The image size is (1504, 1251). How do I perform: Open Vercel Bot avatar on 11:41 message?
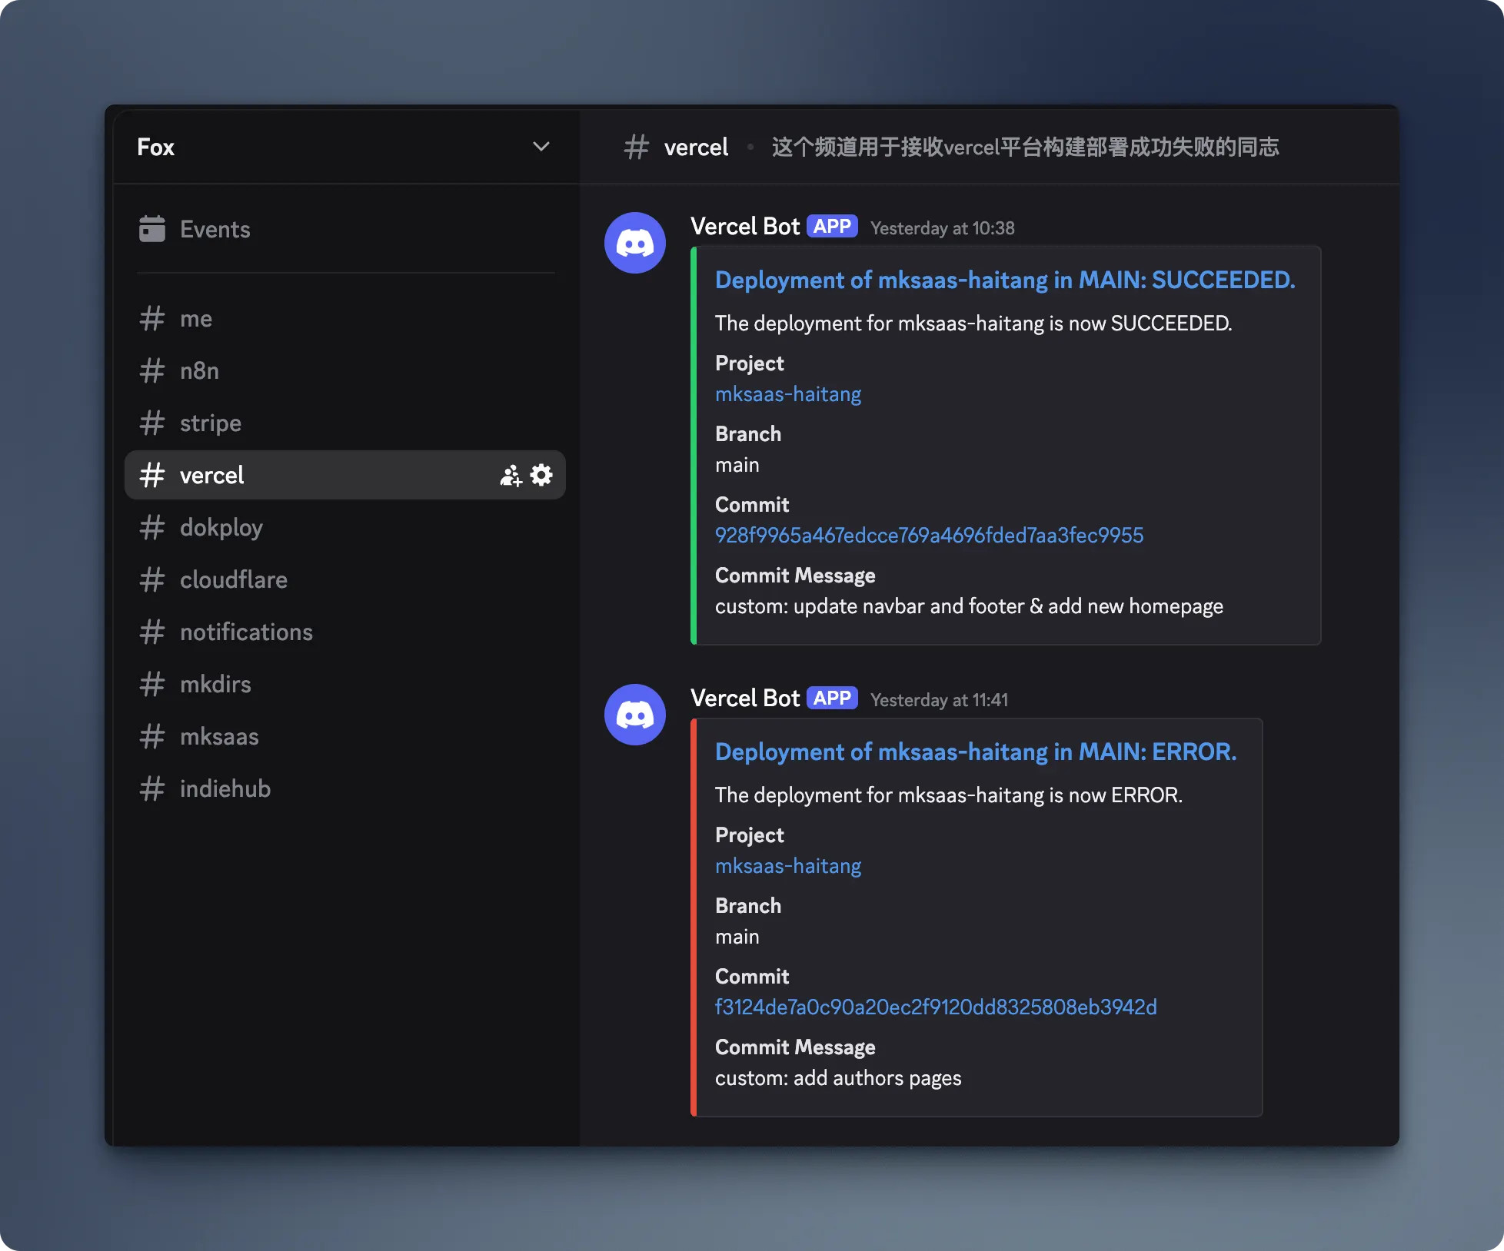coord(635,715)
